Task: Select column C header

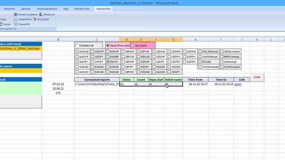Action: (x=97, y=40)
